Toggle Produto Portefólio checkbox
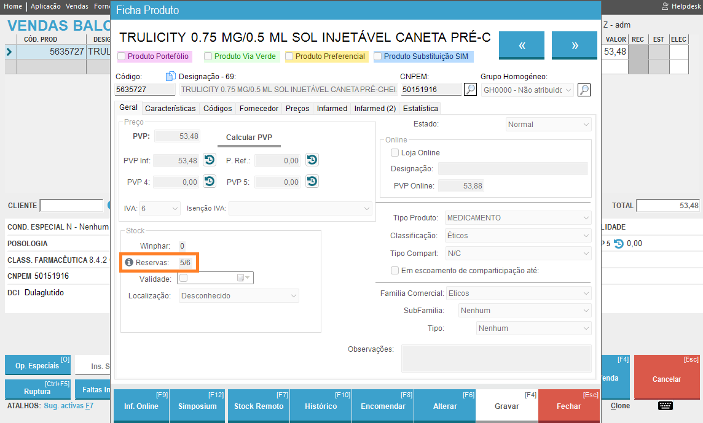This screenshot has width=703, height=423. pos(122,56)
